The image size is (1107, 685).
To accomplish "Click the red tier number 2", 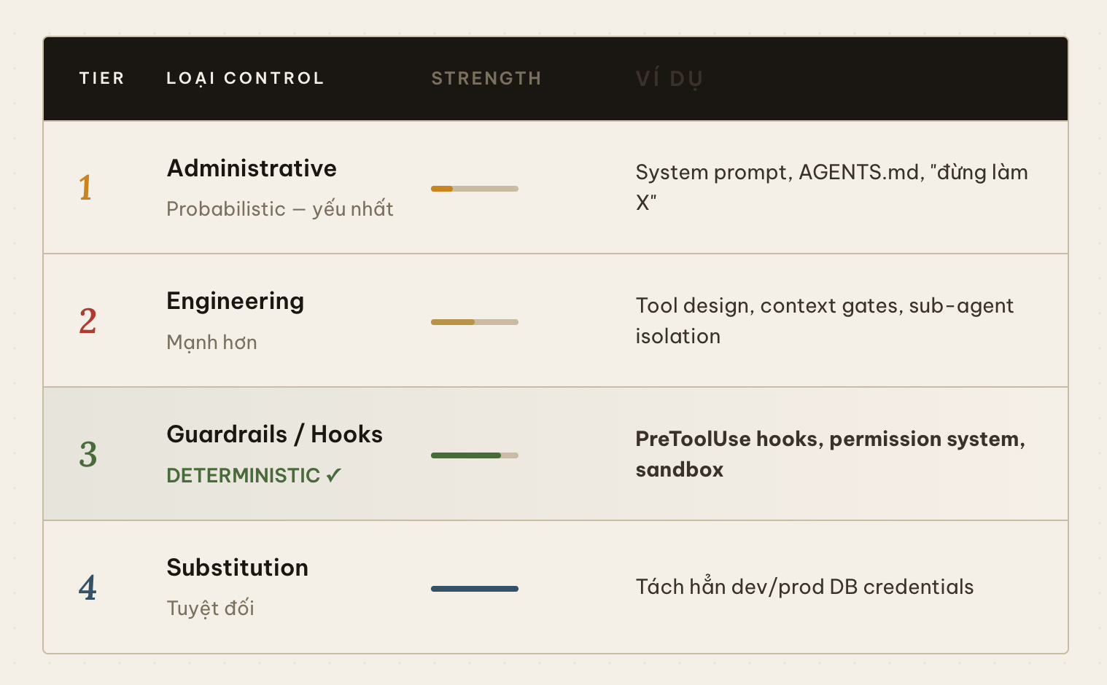I will tap(88, 321).
